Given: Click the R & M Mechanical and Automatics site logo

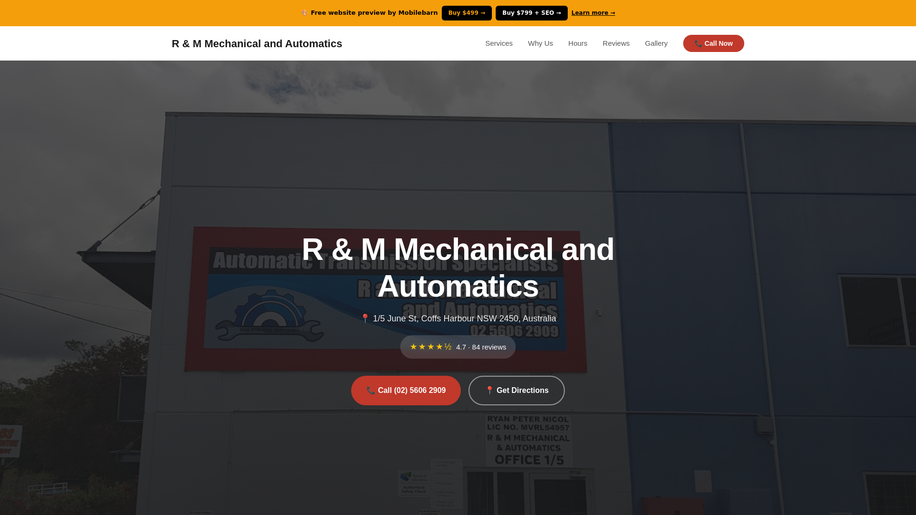Looking at the screenshot, I should click(257, 43).
